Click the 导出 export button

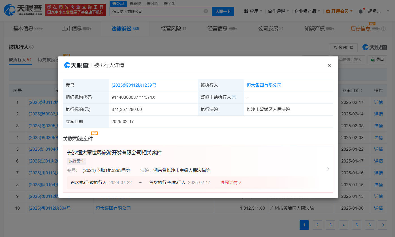(x=377, y=59)
